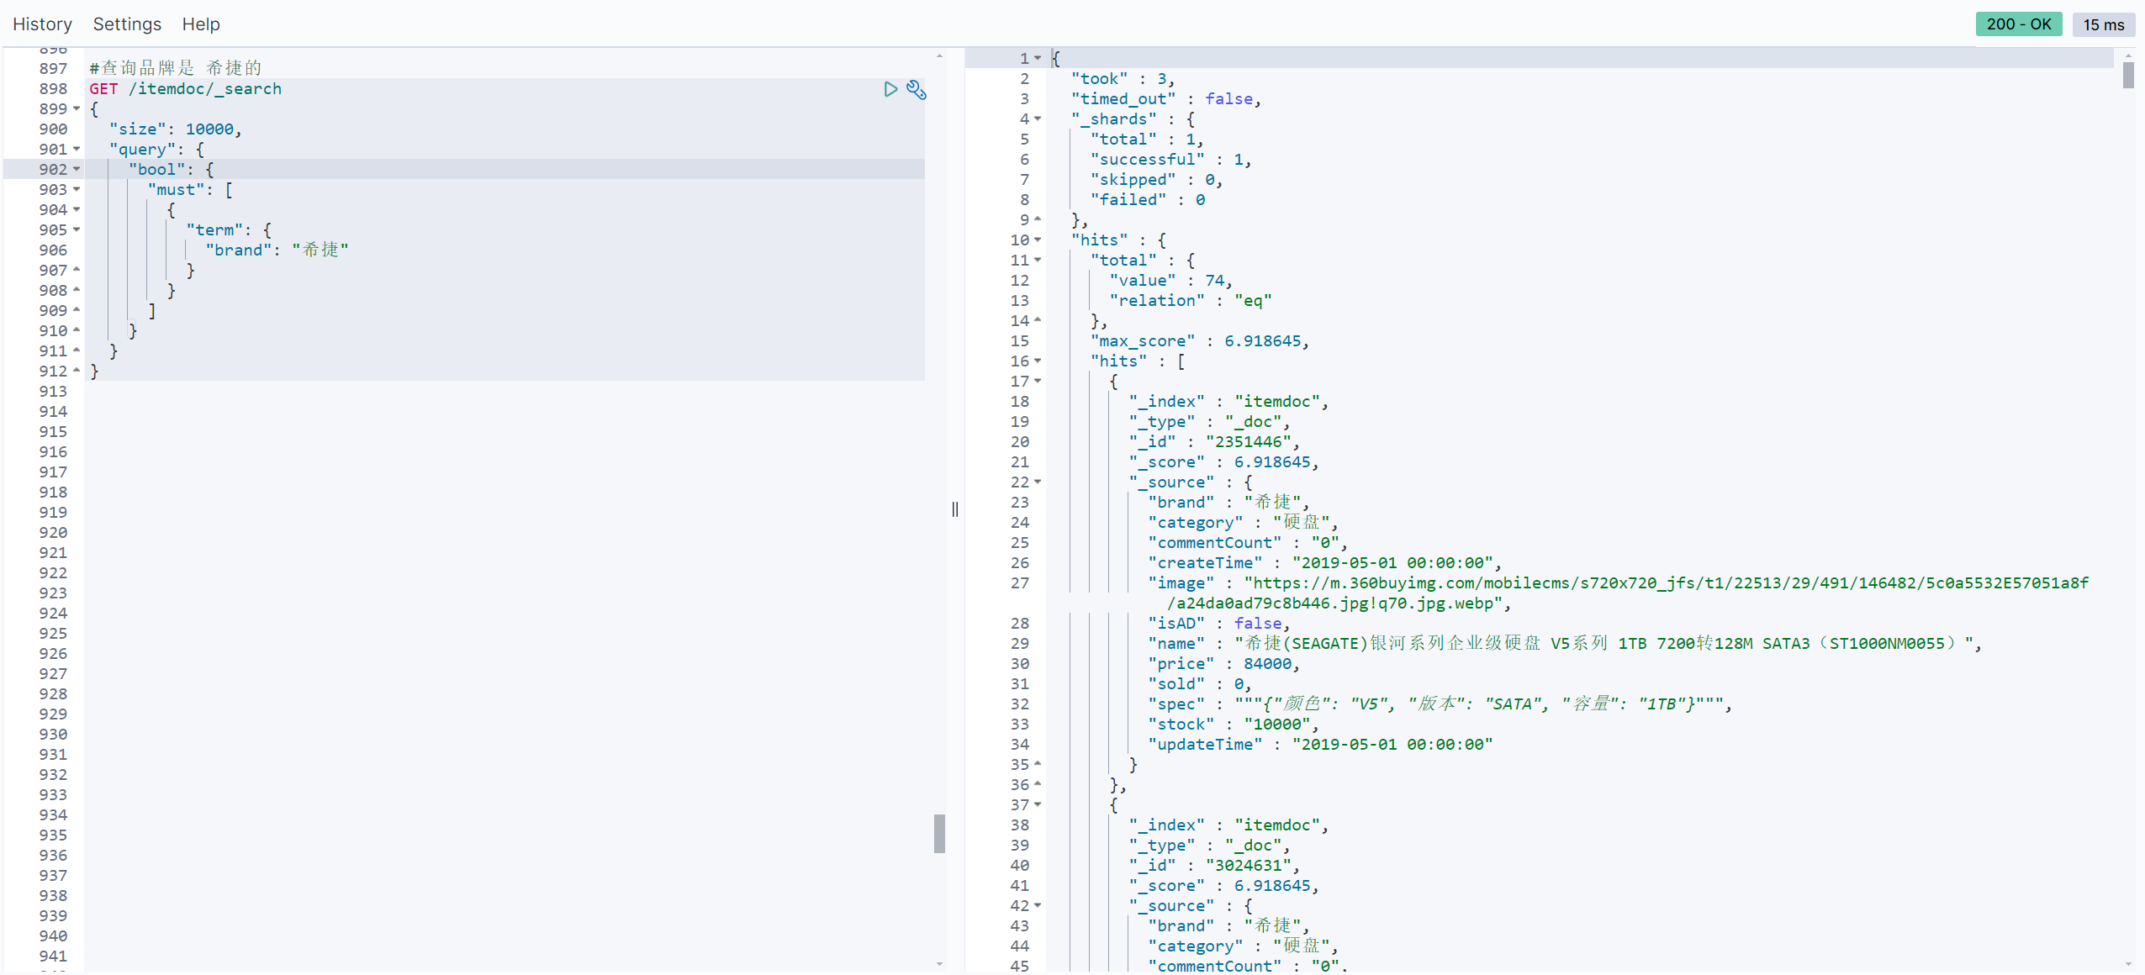Fold the hits array on response line 16
This screenshot has width=2145, height=975.
(x=1038, y=361)
